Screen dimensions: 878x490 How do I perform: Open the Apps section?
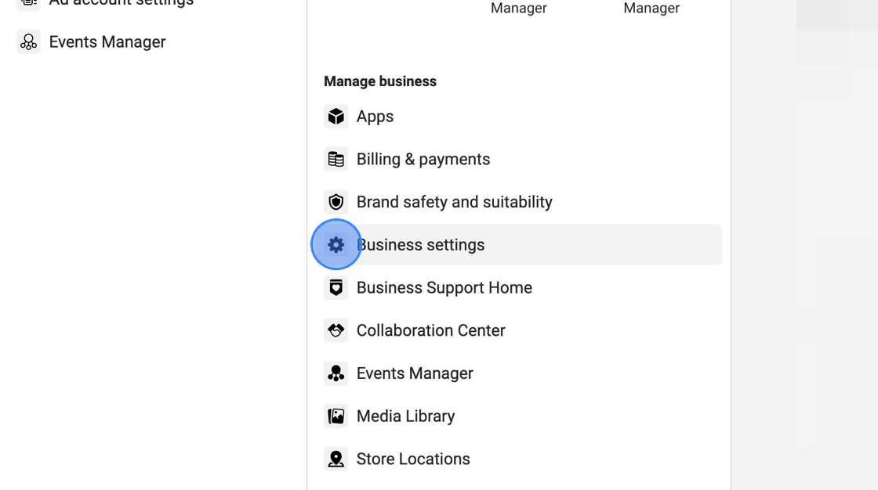[x=376, y=116]
